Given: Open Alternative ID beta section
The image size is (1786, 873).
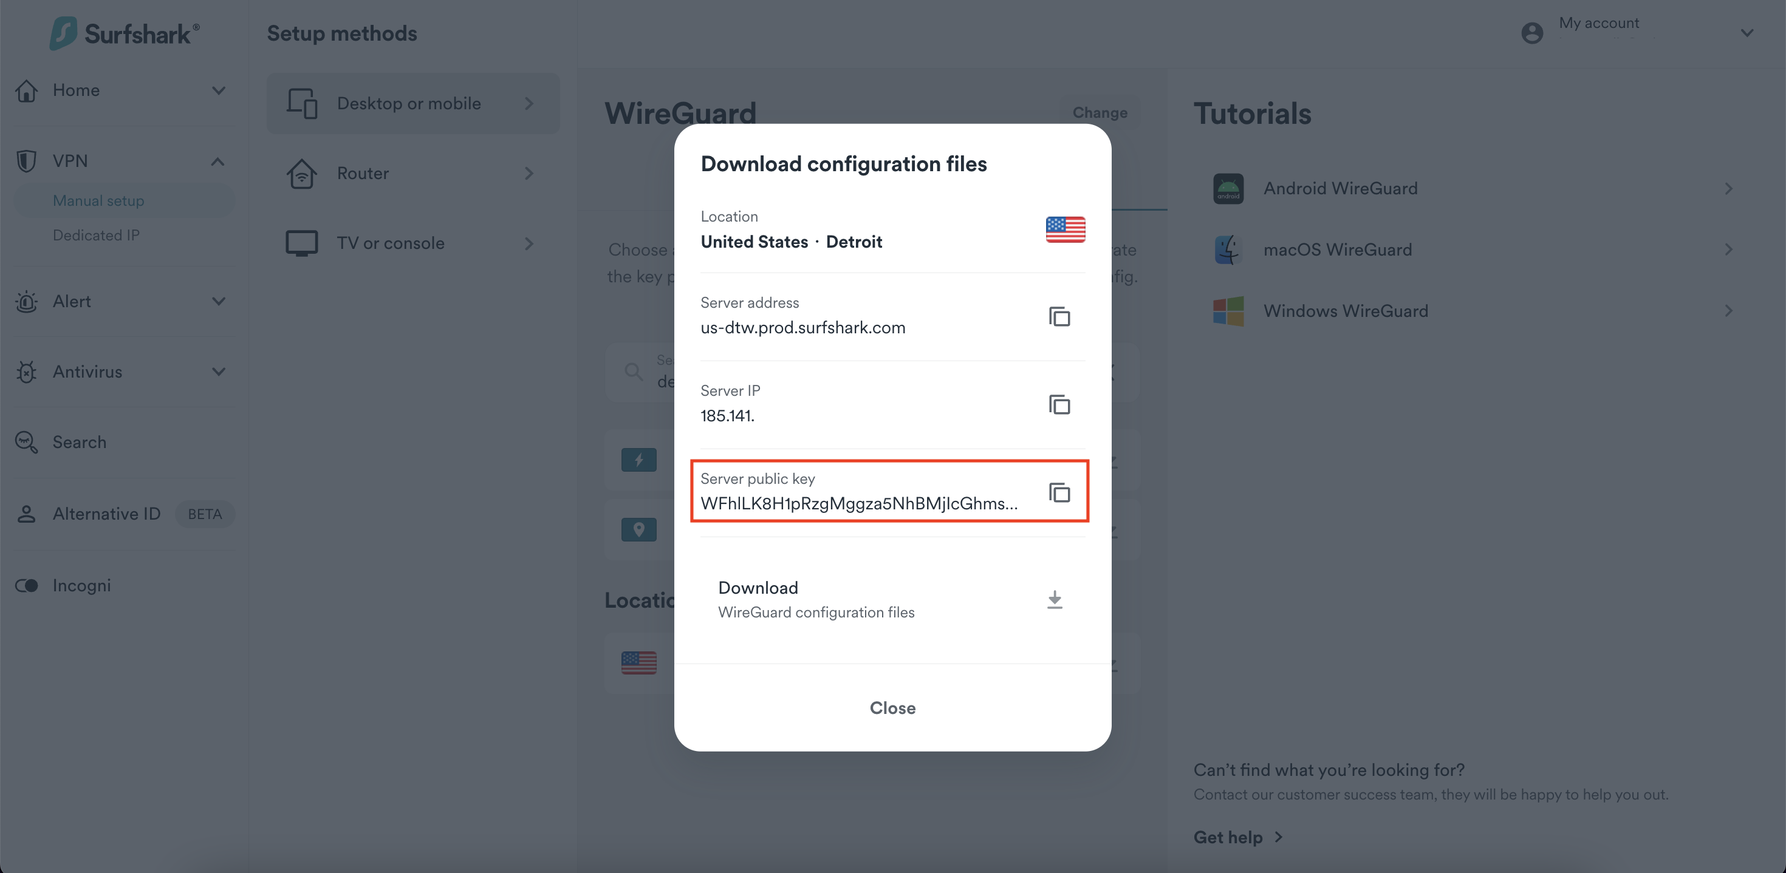Looking at the screenshot, I should tap(107, 514).
